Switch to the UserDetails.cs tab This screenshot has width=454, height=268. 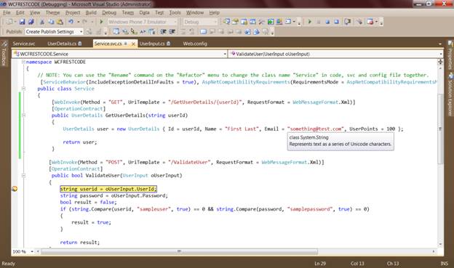click(64, 44)
